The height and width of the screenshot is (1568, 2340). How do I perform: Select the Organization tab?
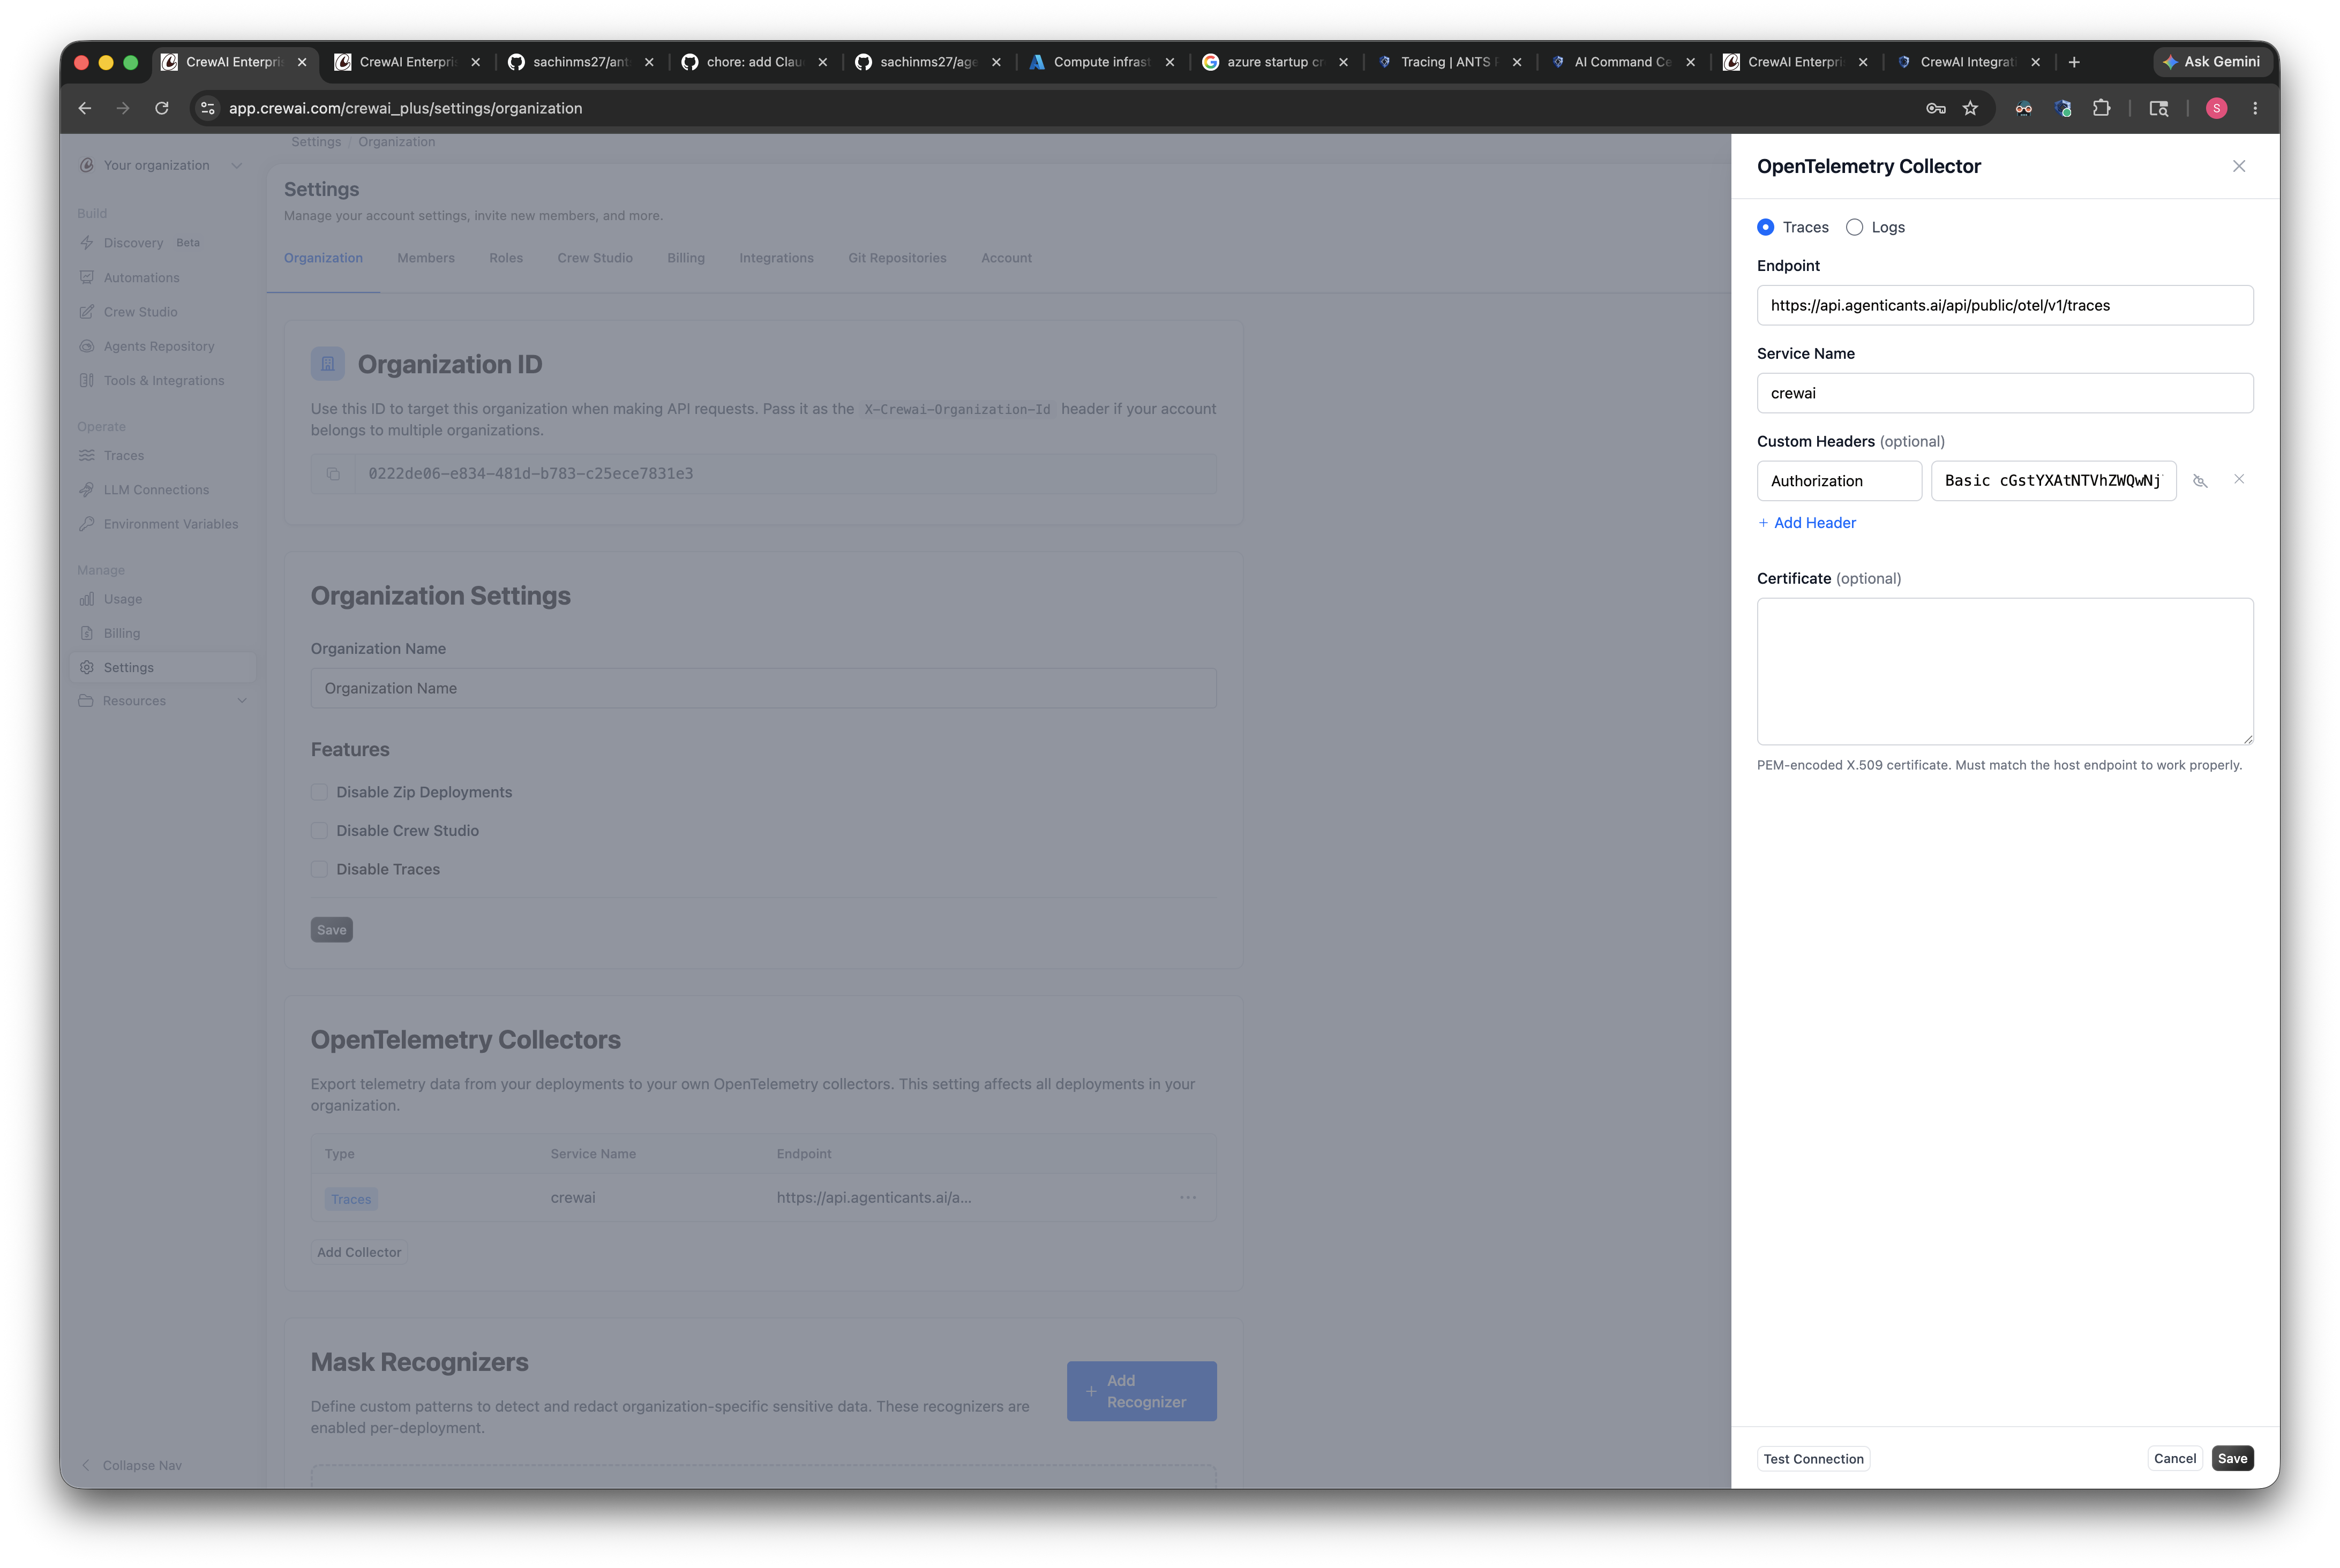[323, 258]
